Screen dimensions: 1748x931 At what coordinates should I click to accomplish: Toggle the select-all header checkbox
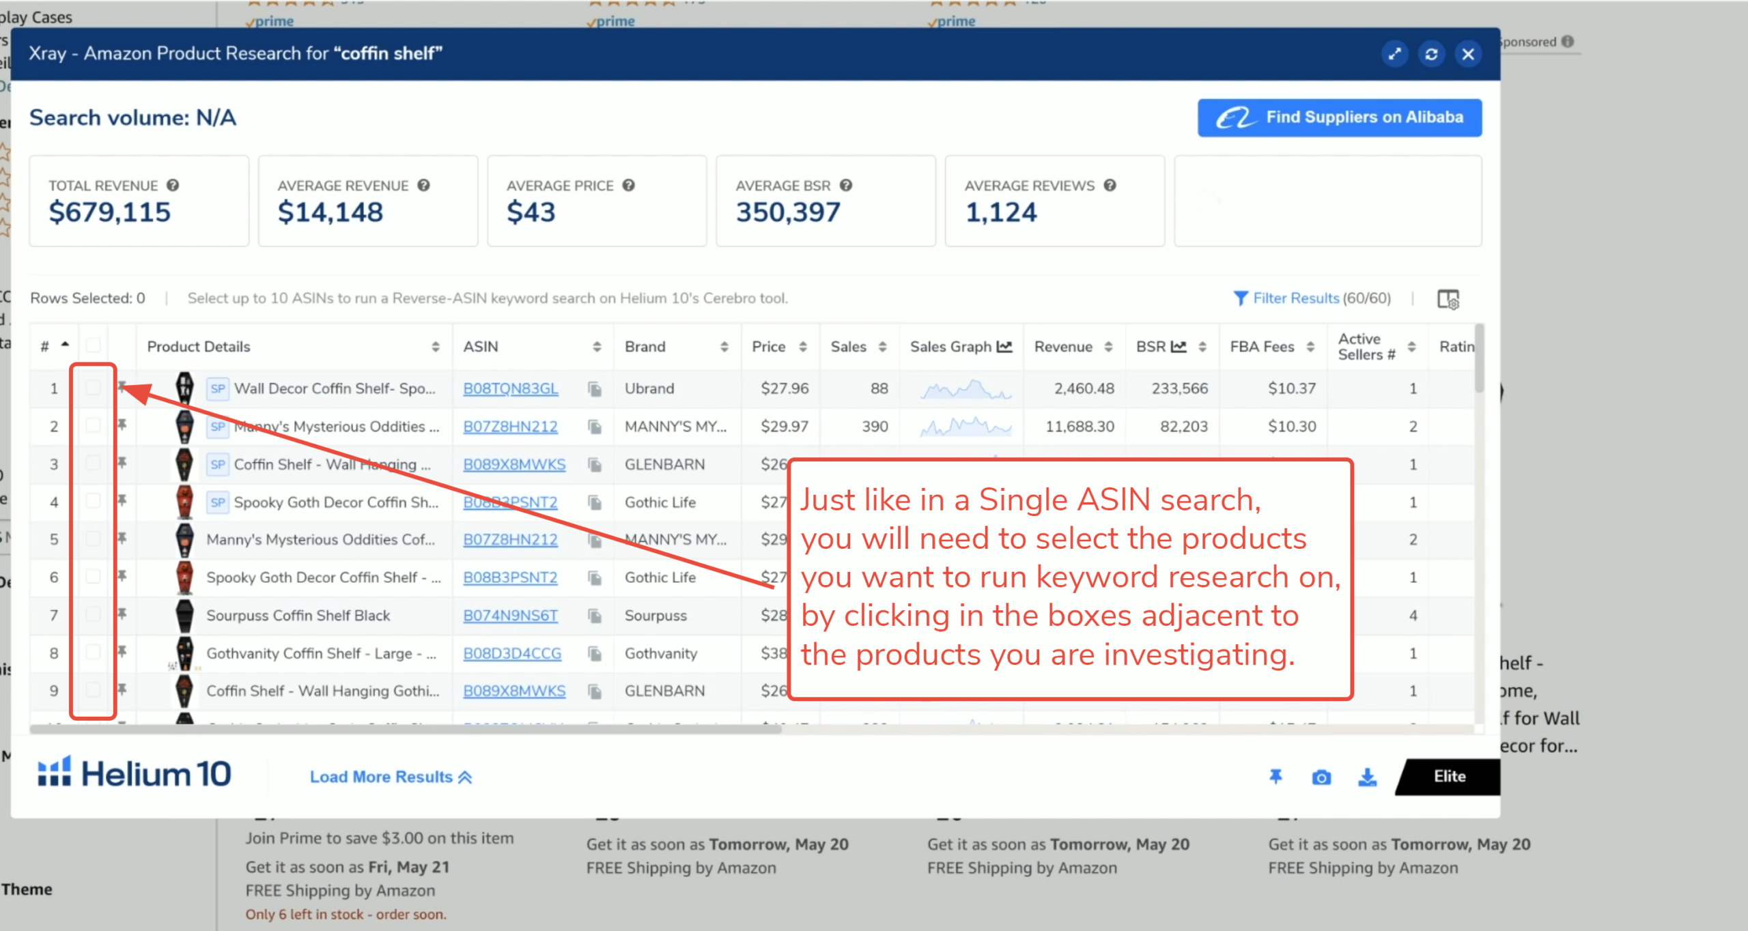[94, 345]
